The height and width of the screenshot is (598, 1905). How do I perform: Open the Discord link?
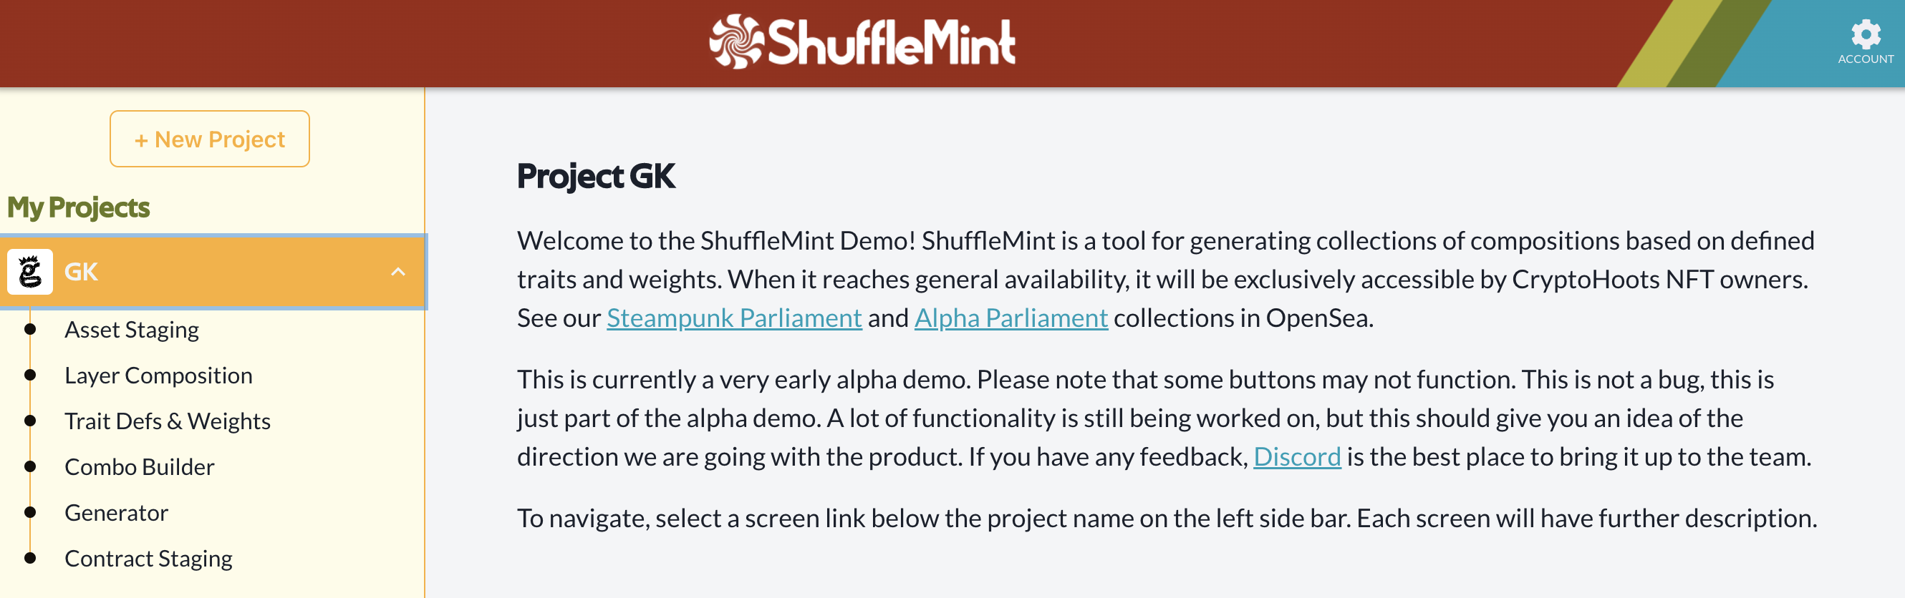click(x=1296, y=457)
